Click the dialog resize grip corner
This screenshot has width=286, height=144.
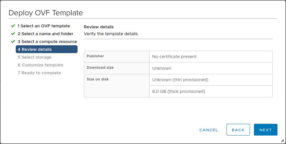(282, 140)
